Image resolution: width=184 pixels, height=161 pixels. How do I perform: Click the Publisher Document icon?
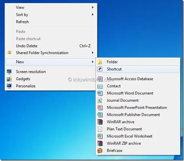[x=100, y=115]
